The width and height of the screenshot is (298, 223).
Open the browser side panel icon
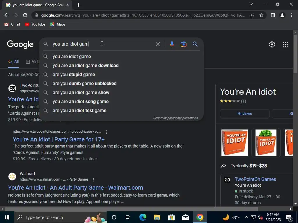pyautogui.click(x=273, y=15)
